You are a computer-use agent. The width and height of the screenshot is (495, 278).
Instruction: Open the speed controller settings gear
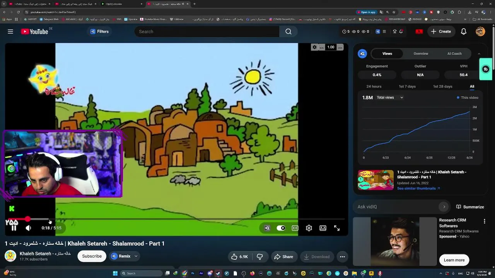tap(314, 47)
